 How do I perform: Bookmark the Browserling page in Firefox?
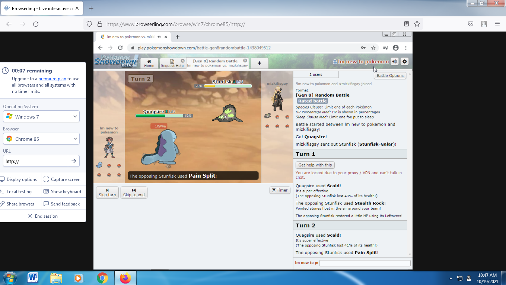coord(417,24)
